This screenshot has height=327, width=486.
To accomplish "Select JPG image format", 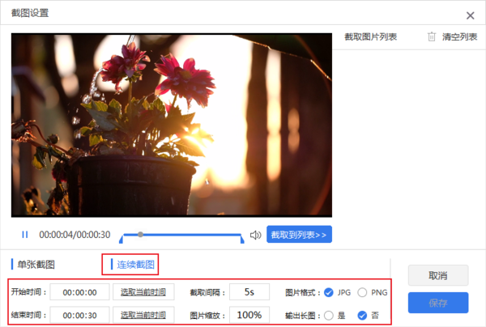I will point(329,292).
